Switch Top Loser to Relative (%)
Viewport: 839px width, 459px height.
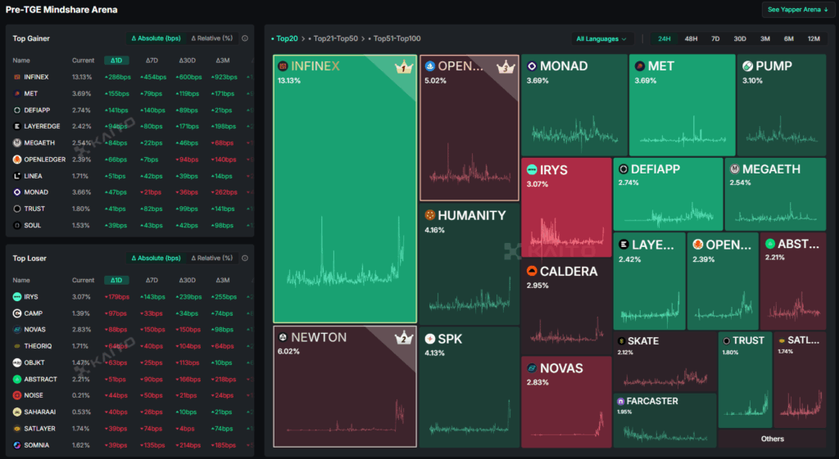point(211,259)
